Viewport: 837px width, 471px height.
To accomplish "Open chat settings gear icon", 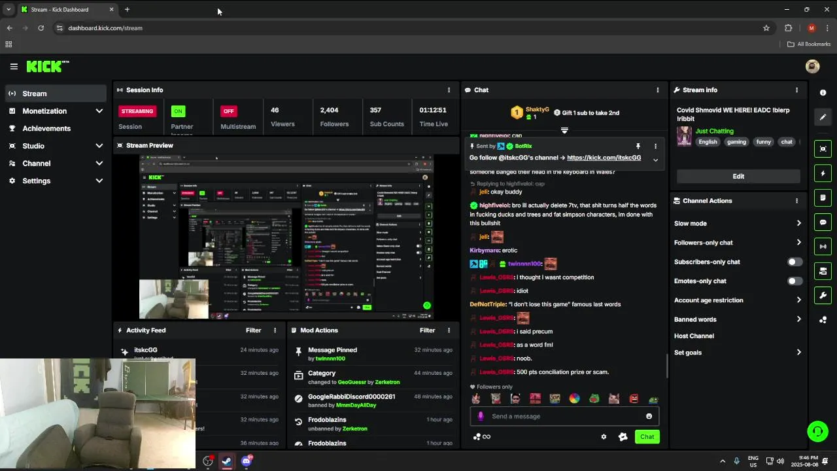I will tap(604, 437).
